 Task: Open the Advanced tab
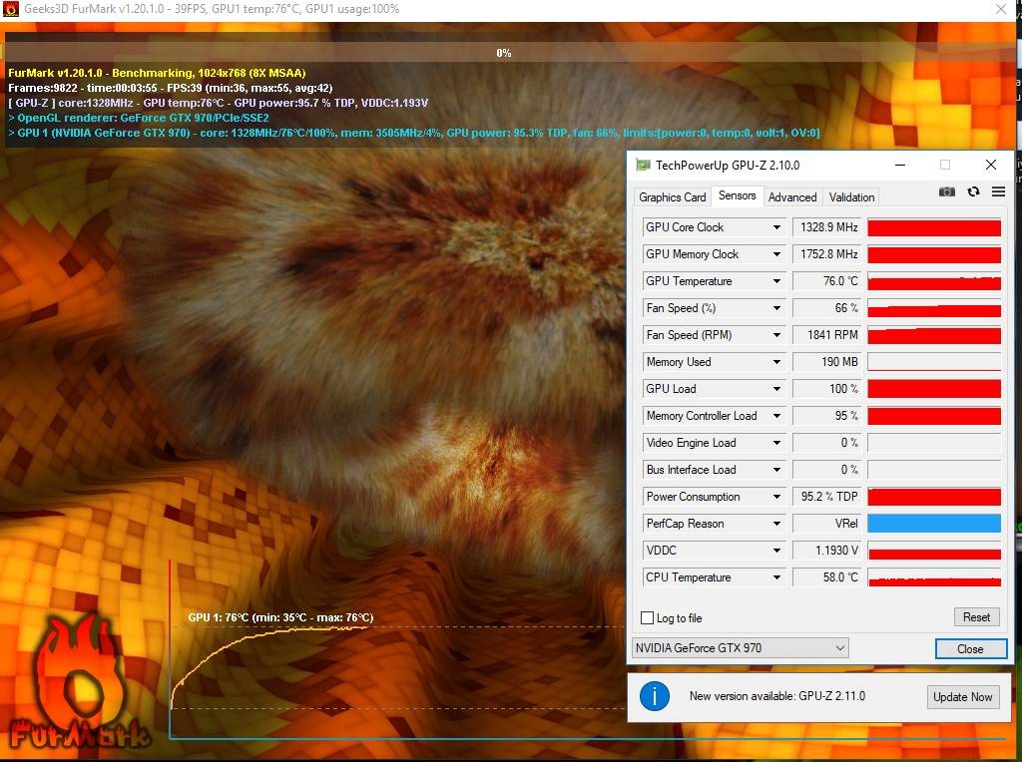[791, 197]
